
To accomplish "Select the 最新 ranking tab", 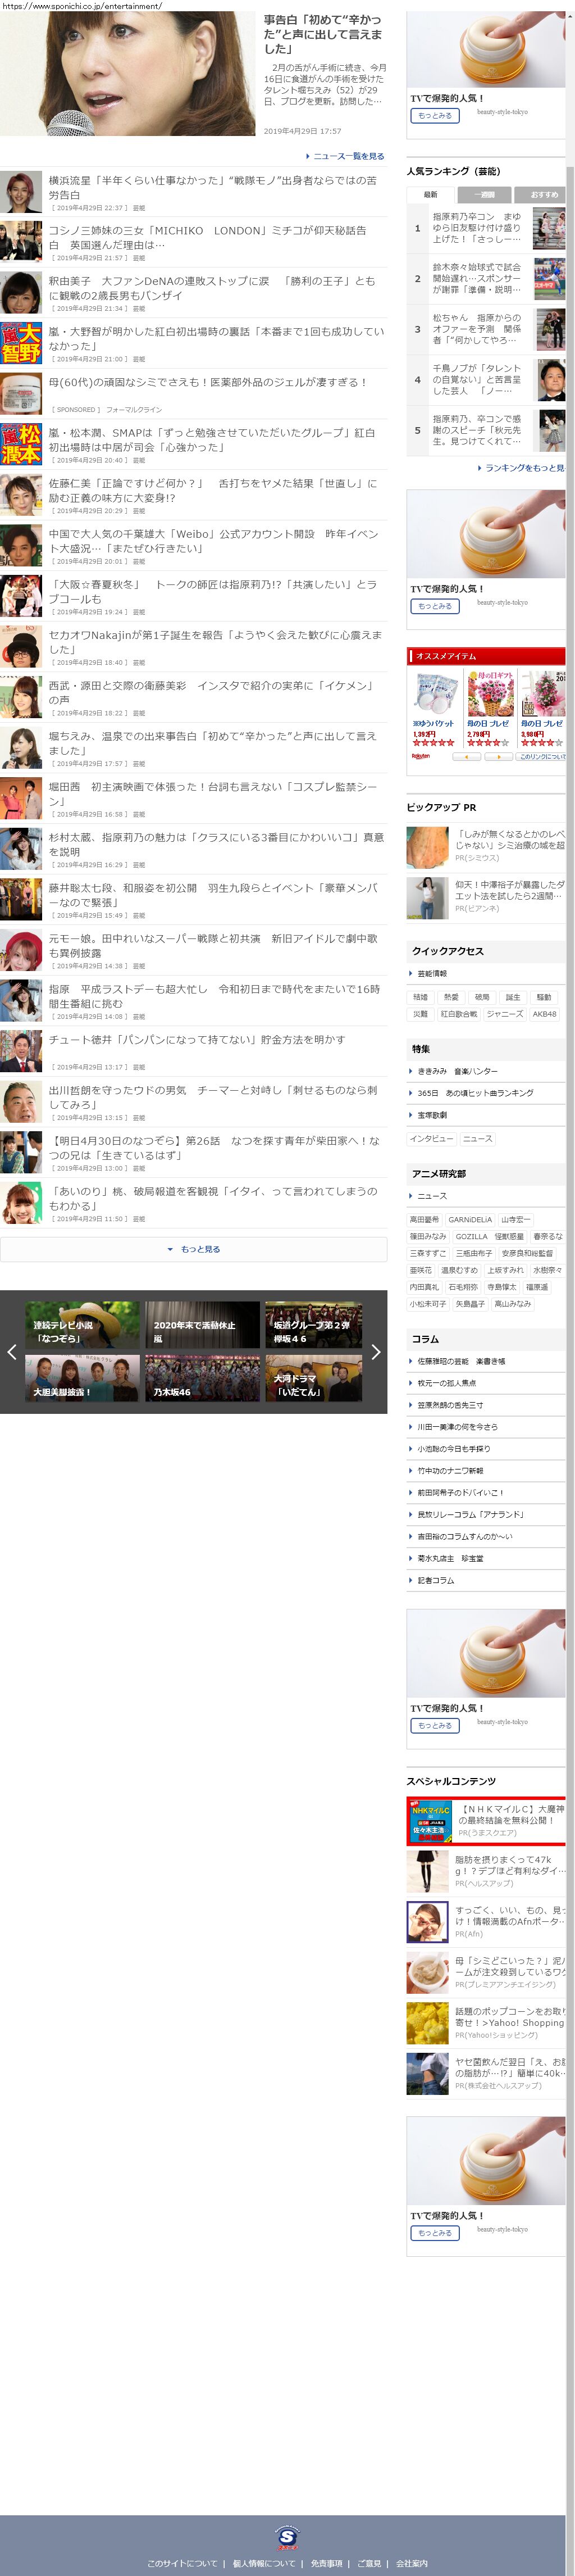I will [x=430, y=194].
